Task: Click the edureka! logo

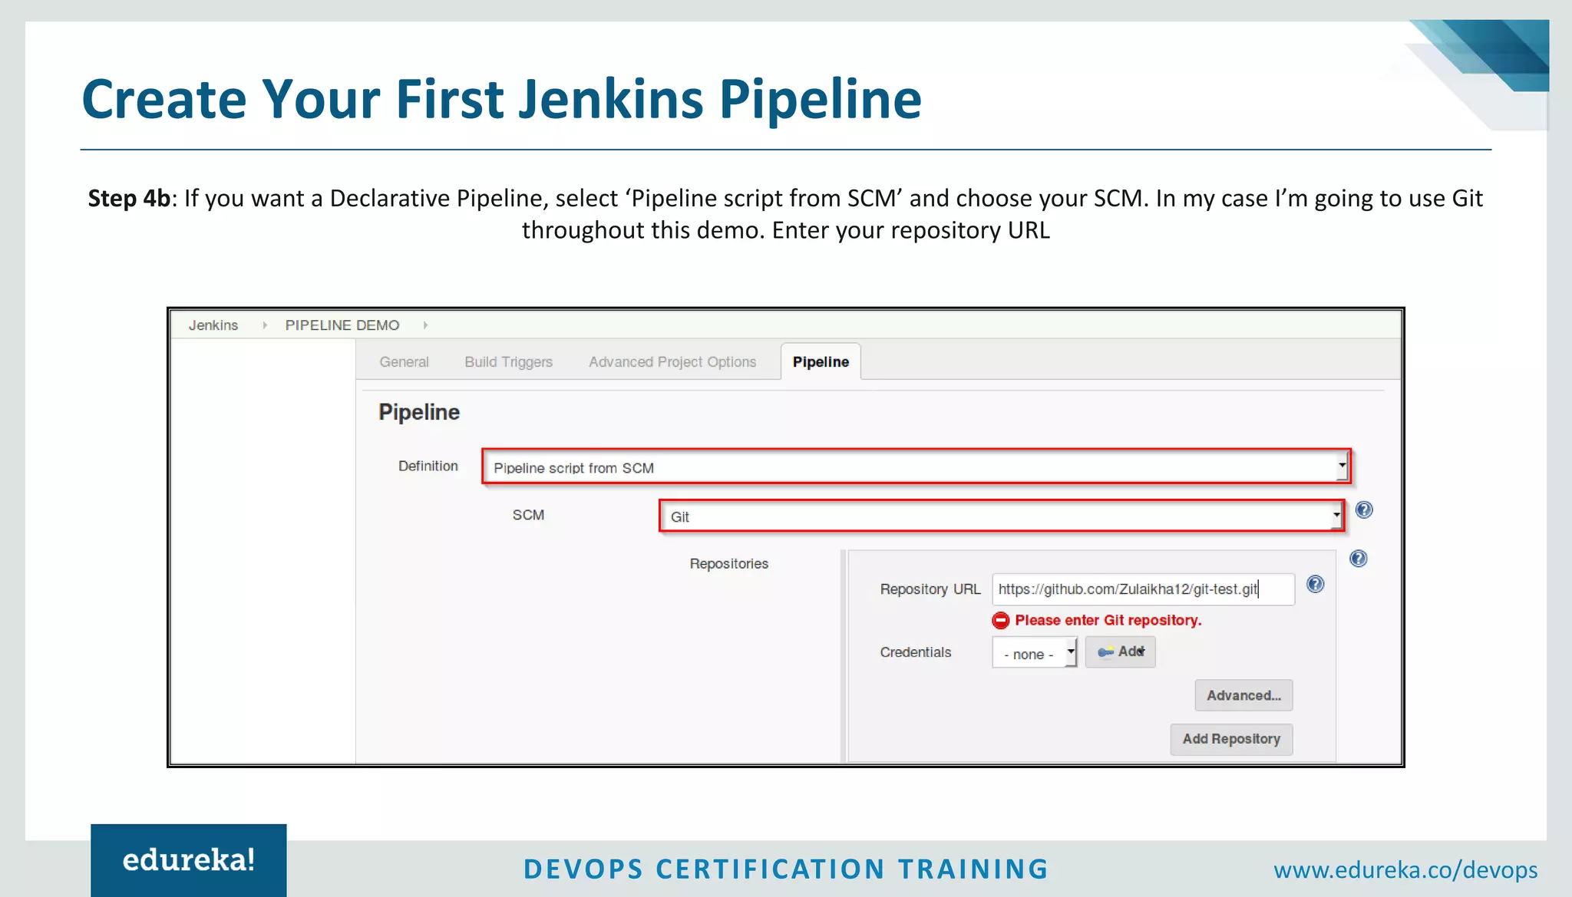Action: (189, 860)
